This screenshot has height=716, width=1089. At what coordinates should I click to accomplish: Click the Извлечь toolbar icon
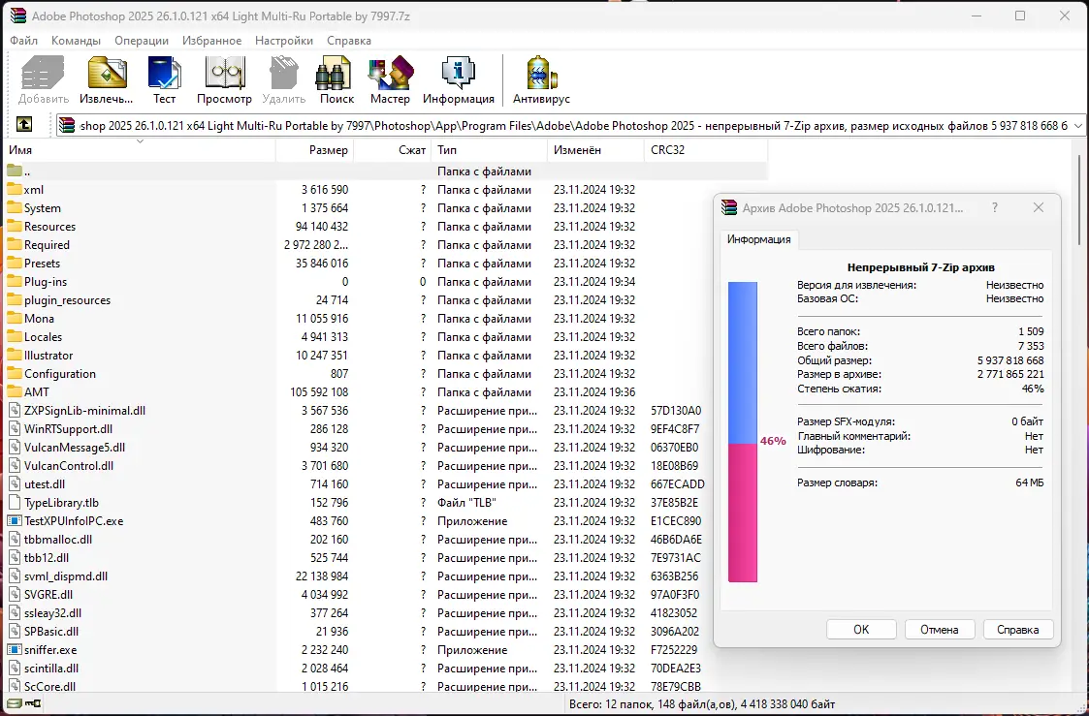coord(107,73)
